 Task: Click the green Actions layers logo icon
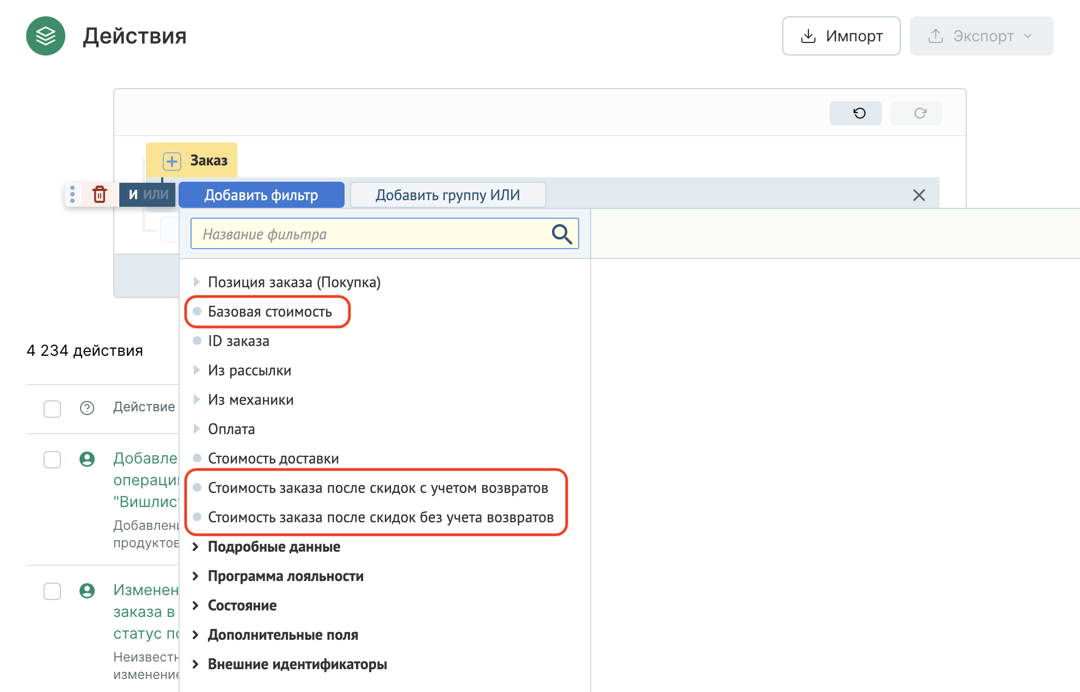point(46,36)
